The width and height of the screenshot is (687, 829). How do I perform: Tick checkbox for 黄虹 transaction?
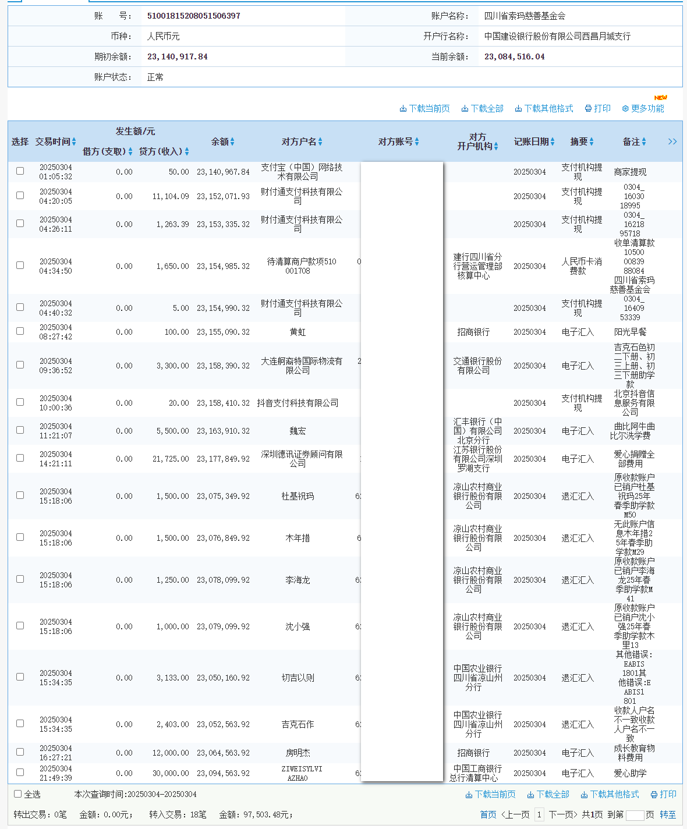[x=20, y=331]
